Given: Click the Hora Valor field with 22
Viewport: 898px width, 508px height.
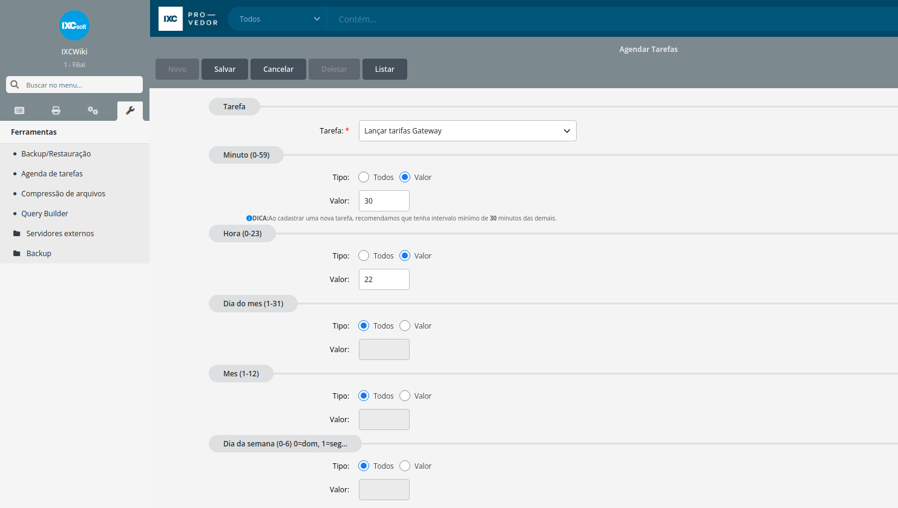Looking at the screenshot, I should [384, 279].
